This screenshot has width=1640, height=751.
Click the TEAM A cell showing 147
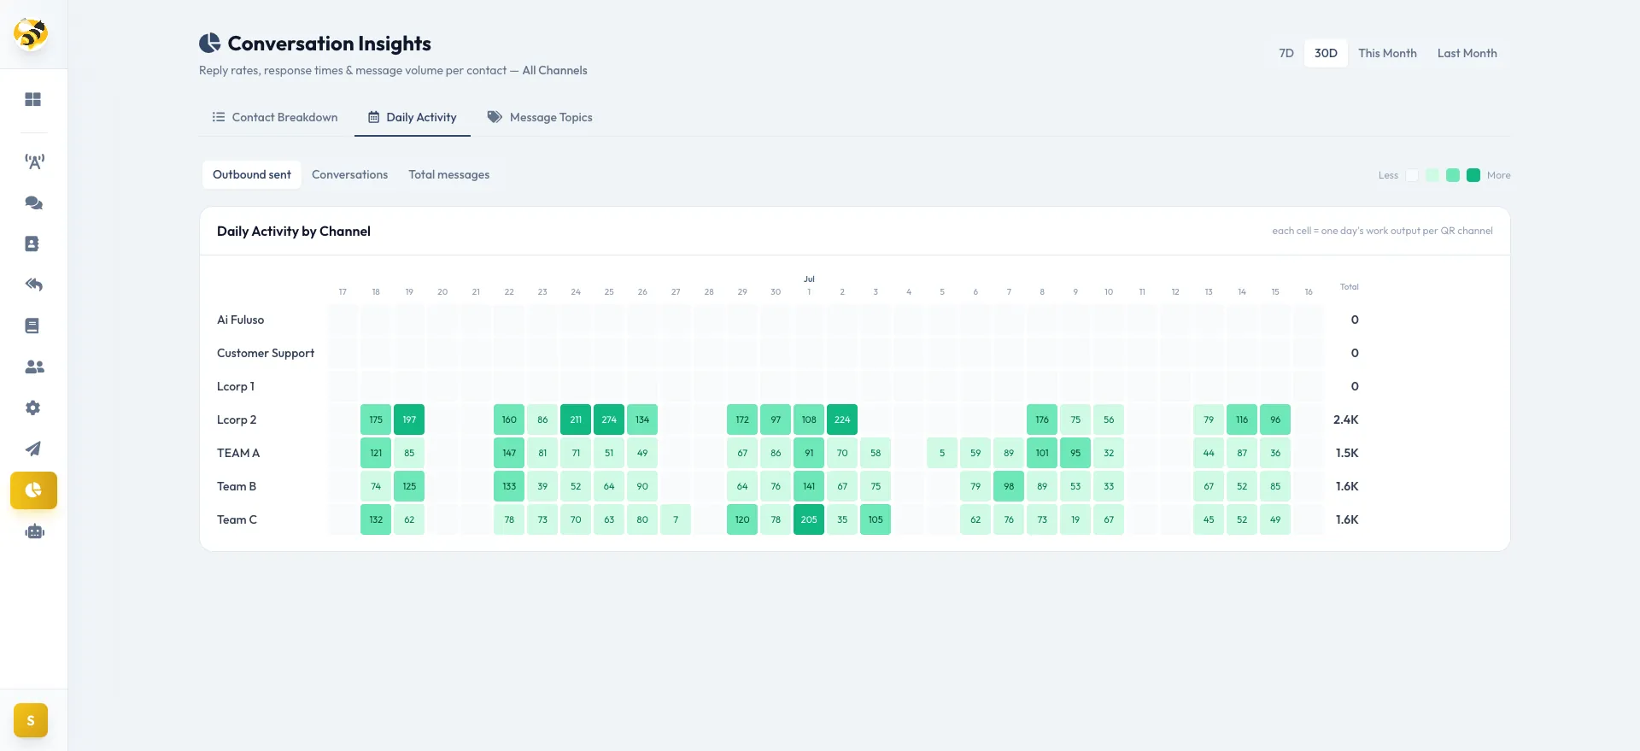pos(509,453)
